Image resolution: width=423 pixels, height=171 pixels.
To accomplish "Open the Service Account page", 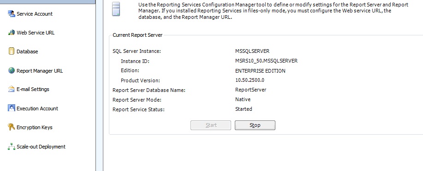I will tap(35, 14).
